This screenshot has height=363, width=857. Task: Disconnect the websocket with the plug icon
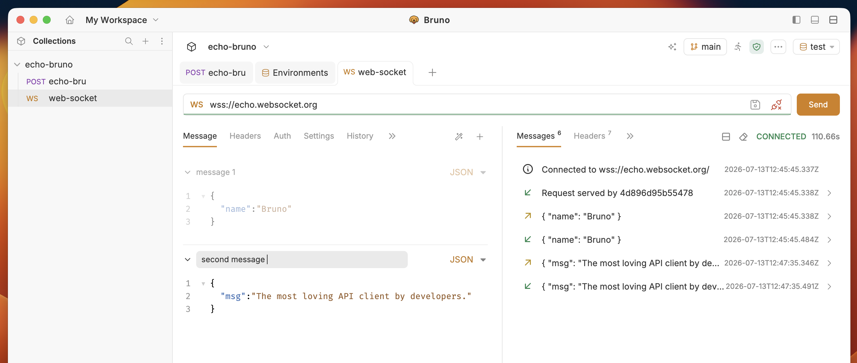[x=776, y=104]
